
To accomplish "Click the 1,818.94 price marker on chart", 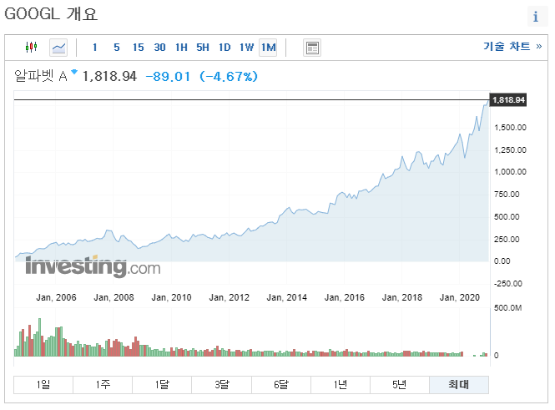I will 508,100.
